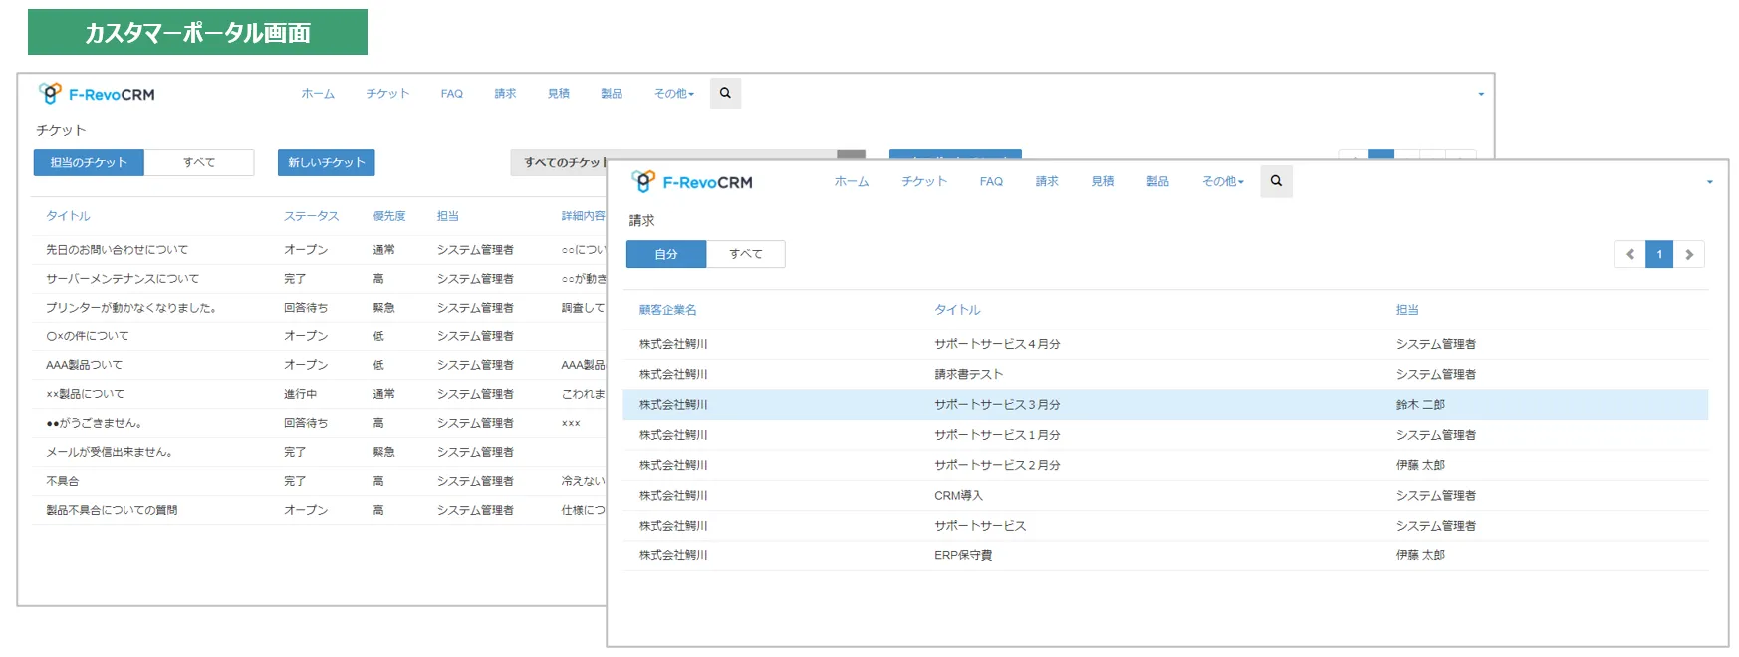Open 請求 in the ticket window

click(505, 94)
